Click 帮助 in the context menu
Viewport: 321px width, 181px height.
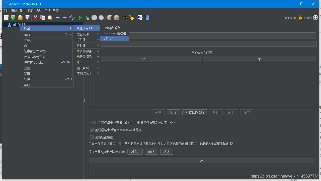coord(47,85)
